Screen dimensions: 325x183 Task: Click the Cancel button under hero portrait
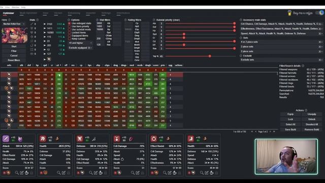pyautogui.click(x=14, y=55)
